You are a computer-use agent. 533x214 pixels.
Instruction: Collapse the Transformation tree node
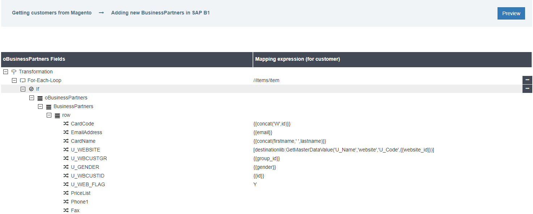coord(5,72)
